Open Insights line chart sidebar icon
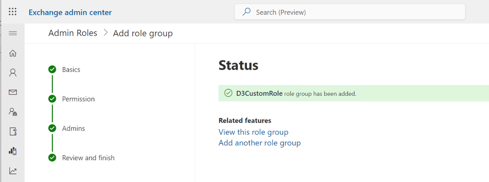489x182 pixels. click(x=13, y=171)
